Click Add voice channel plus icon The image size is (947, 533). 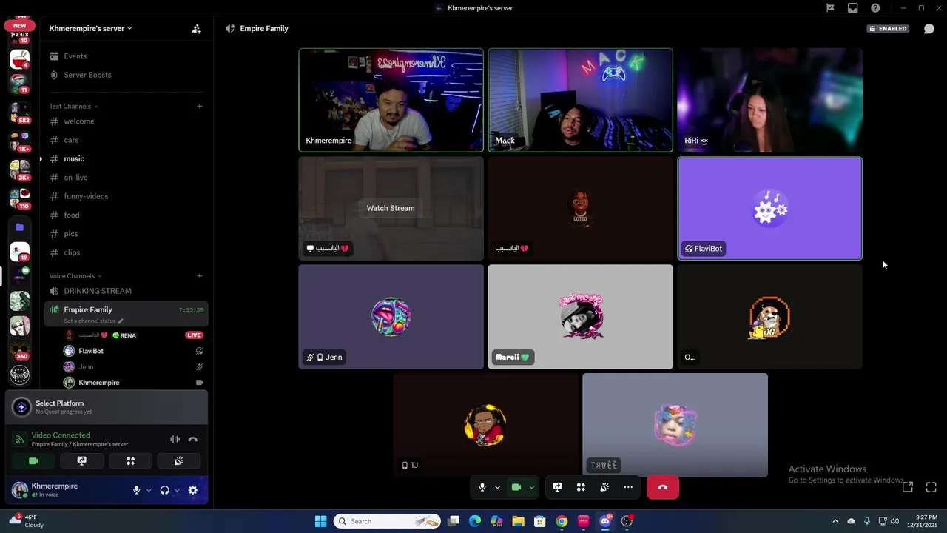pos(200,276)
